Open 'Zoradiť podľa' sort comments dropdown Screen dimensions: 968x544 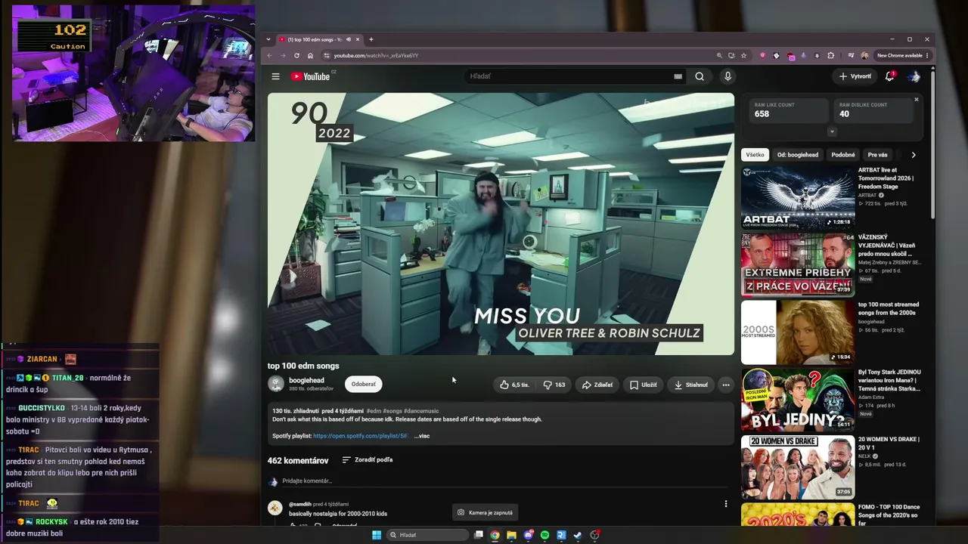coord(368,459)
